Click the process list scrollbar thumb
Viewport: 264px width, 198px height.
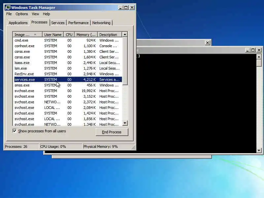(125, 61)
